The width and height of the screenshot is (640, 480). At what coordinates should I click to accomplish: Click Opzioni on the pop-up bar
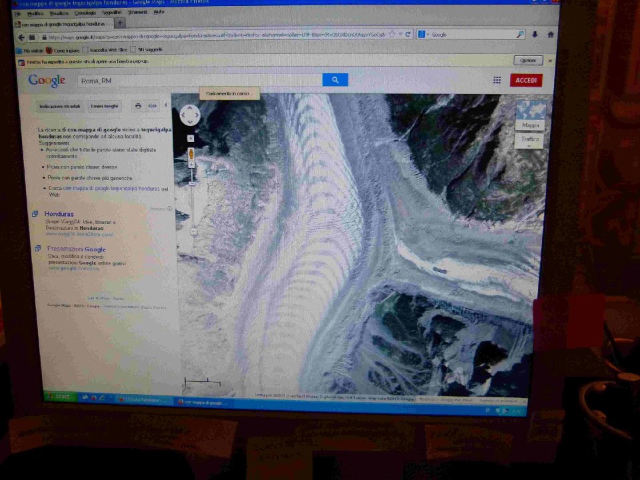[528, 61]
